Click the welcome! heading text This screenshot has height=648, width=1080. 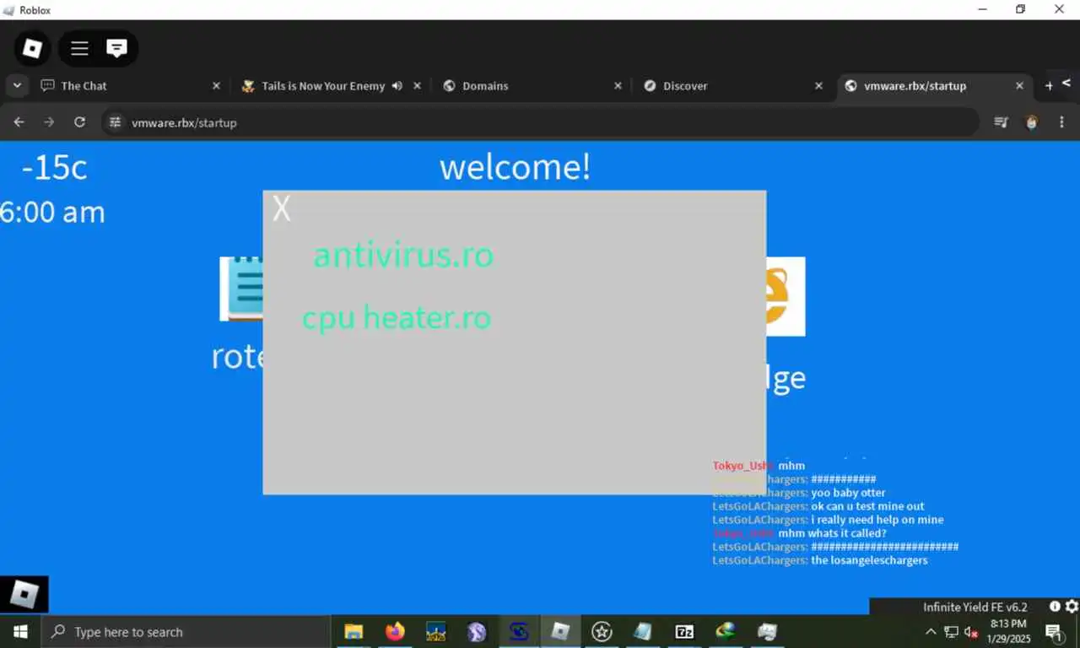click(x=515, y=167)
